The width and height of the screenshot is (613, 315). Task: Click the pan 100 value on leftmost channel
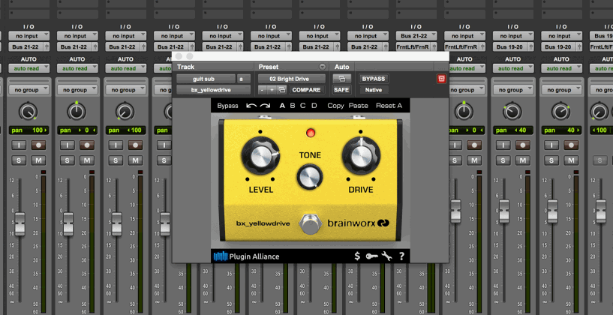(29, 130)
